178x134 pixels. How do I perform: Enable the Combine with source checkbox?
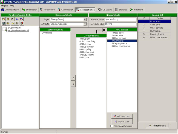tap(112, 126)
